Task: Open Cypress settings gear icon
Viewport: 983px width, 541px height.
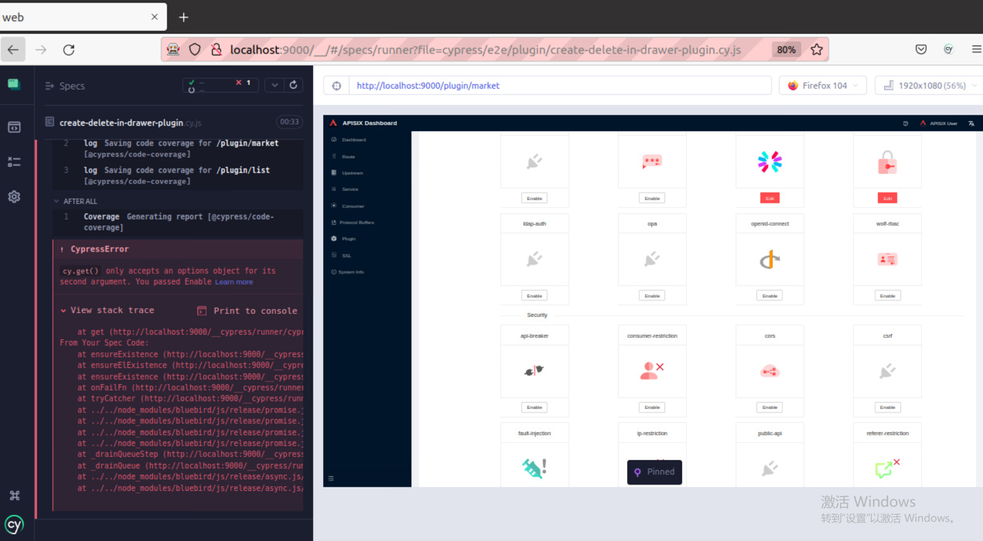Action: (x=14, y=197)
